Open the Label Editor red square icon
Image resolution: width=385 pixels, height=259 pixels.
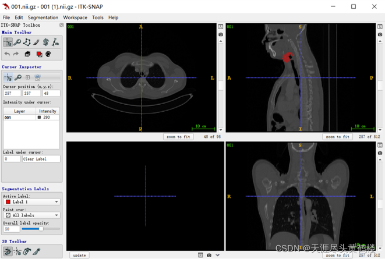click(39, 54)
